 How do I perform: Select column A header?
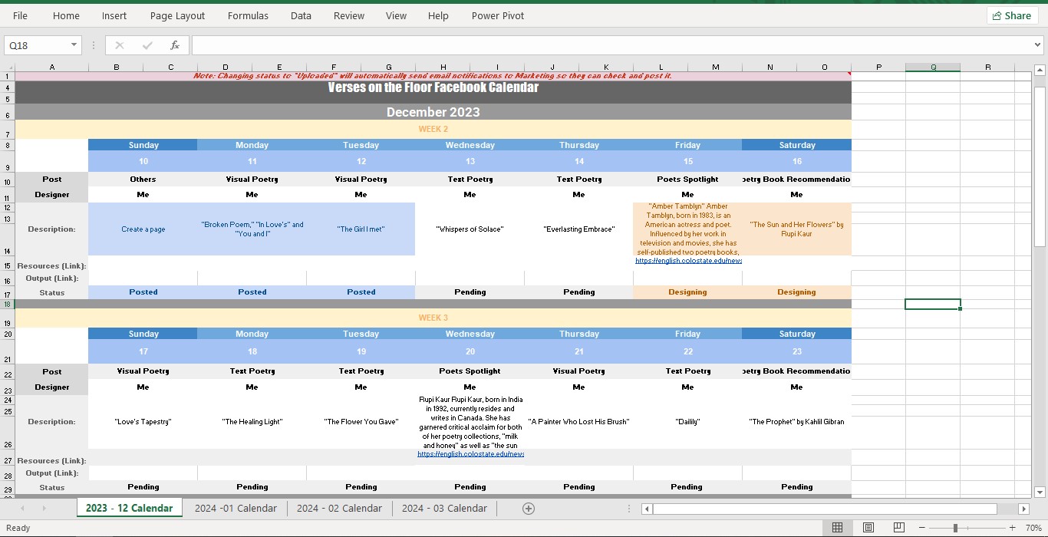pos(52,67)
